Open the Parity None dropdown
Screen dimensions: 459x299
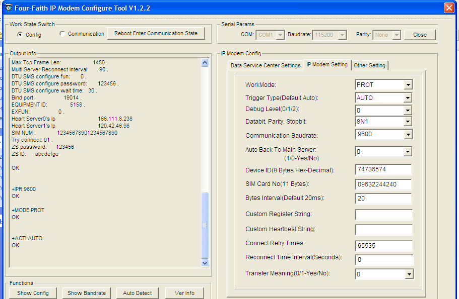(x=397, y=35)
